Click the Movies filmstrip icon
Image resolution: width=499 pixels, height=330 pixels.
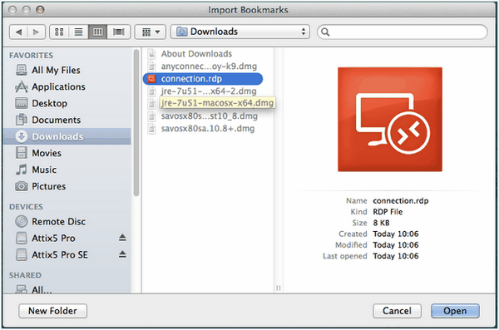[x=22, y=153]
